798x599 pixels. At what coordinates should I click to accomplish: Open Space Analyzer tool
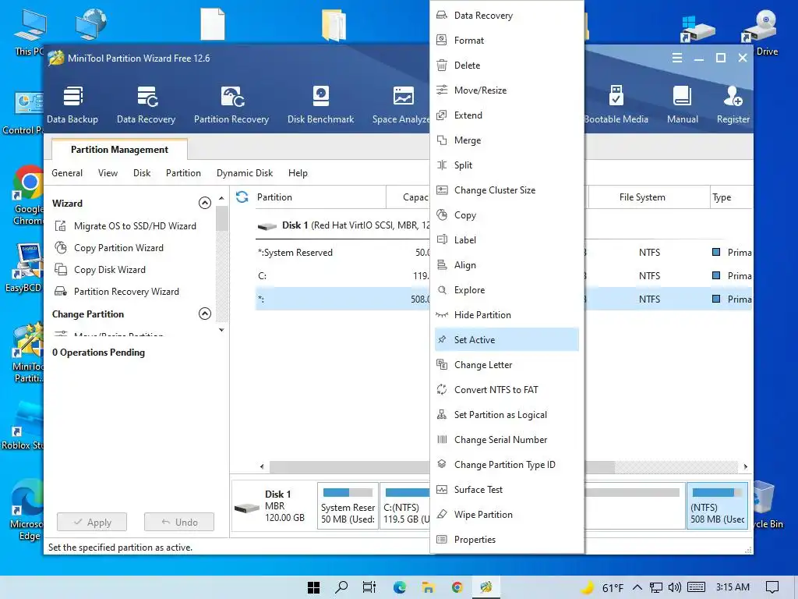click(401, 105)
